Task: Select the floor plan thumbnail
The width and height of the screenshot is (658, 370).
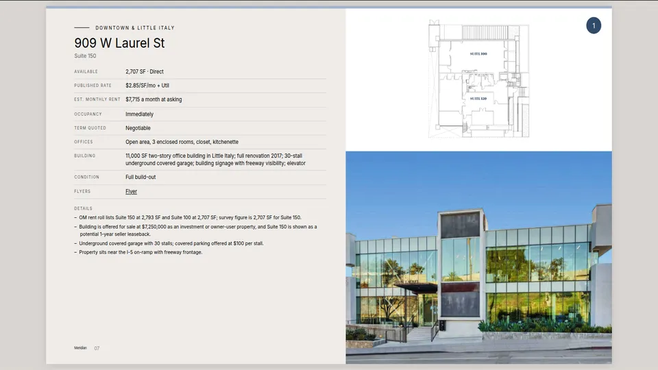Action: [x=478, y=78]
